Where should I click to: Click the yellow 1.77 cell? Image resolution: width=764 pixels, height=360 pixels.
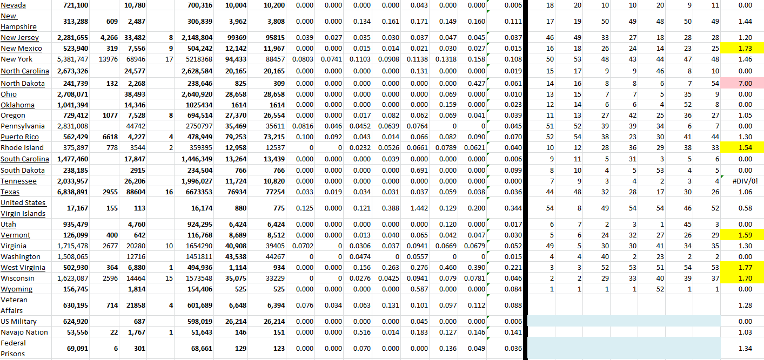742,268
